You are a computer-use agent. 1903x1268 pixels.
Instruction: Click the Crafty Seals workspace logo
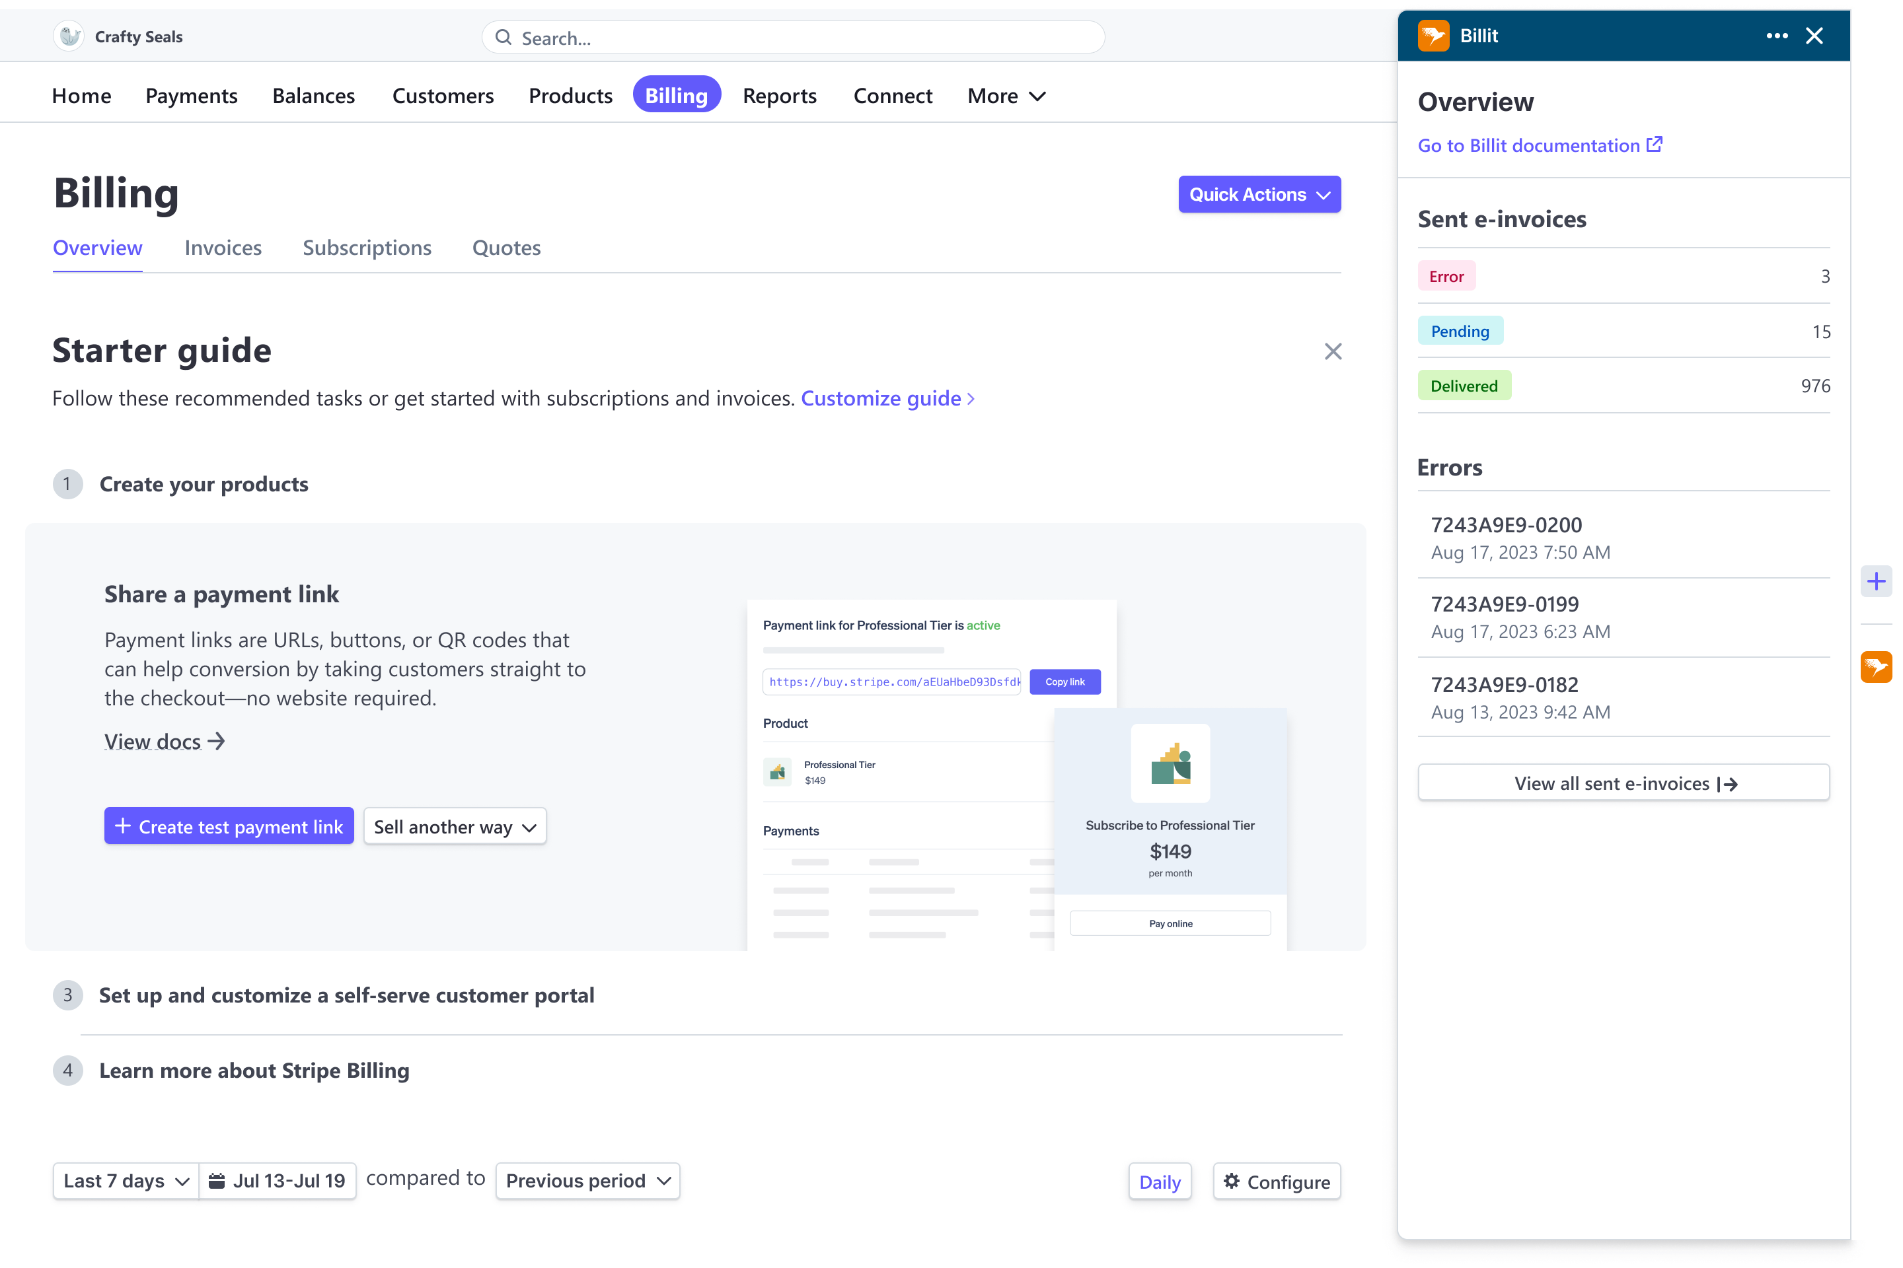69,36
